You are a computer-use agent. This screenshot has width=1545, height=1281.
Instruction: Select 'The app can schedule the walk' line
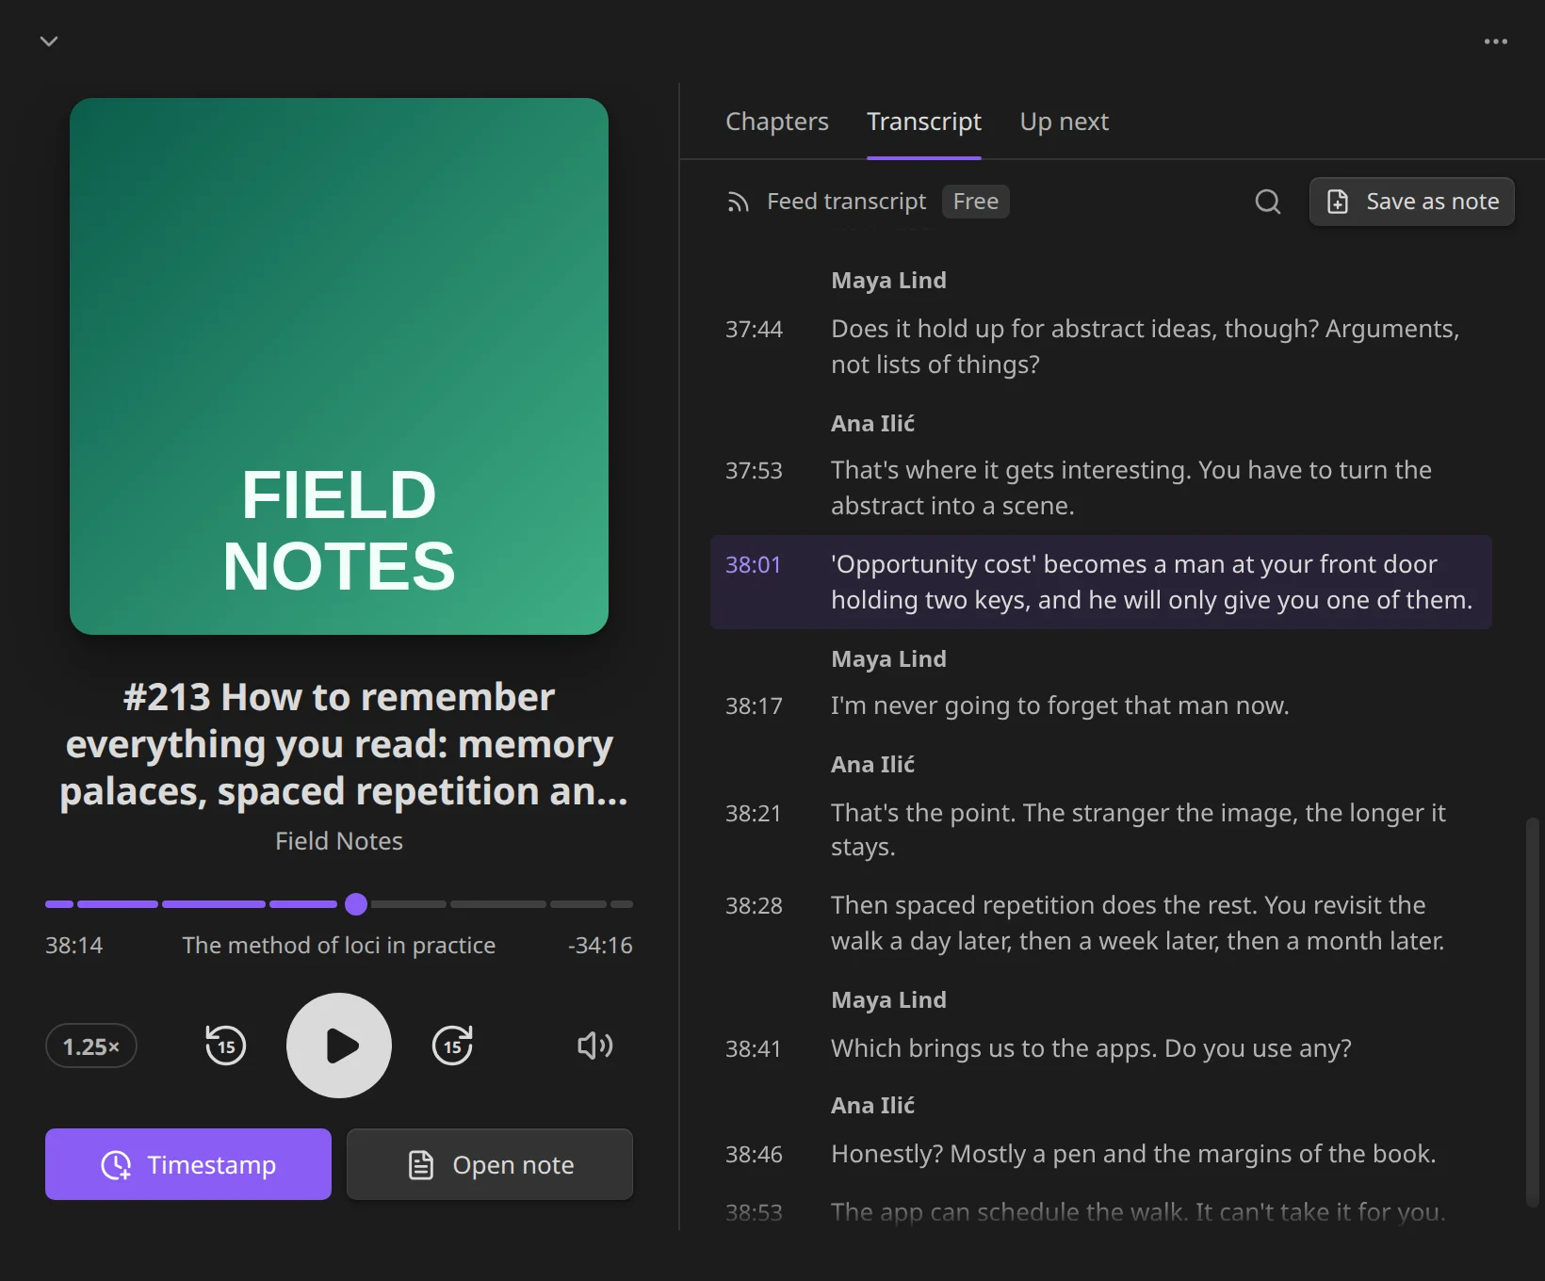1138,1212
